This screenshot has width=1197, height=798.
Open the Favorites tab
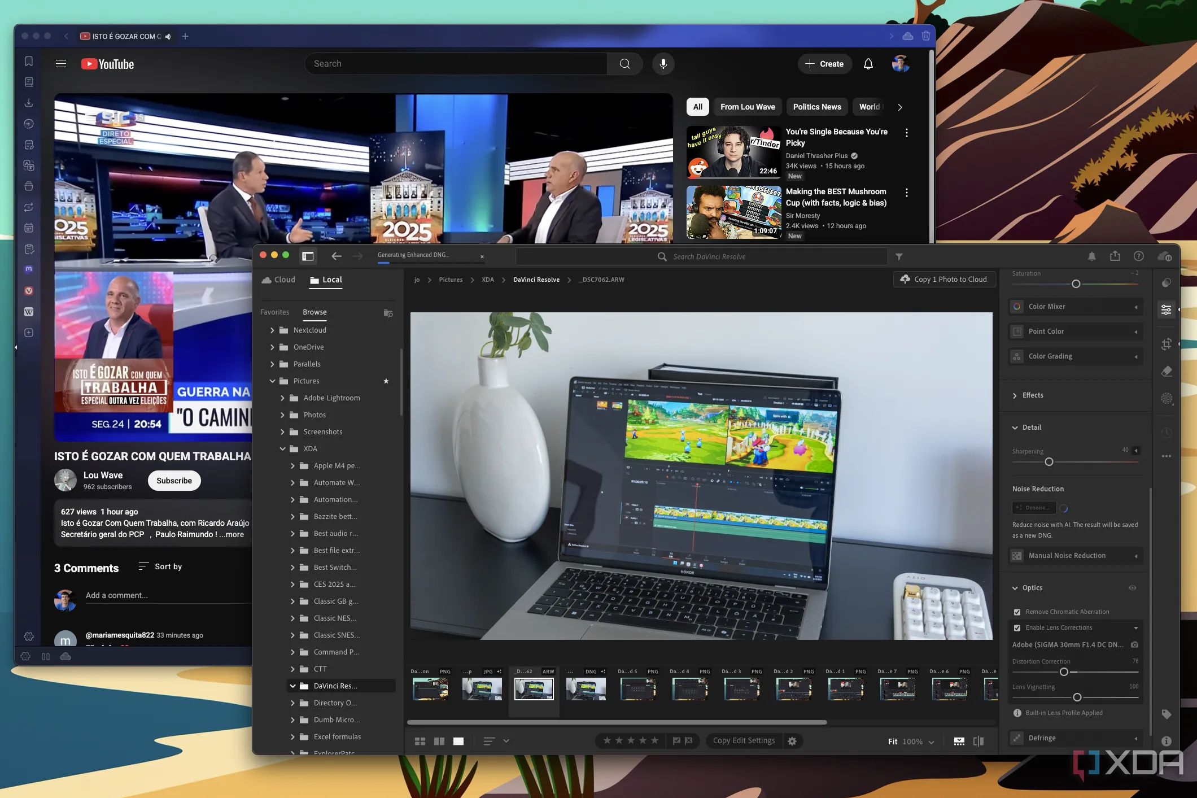[x=274, y=312]
